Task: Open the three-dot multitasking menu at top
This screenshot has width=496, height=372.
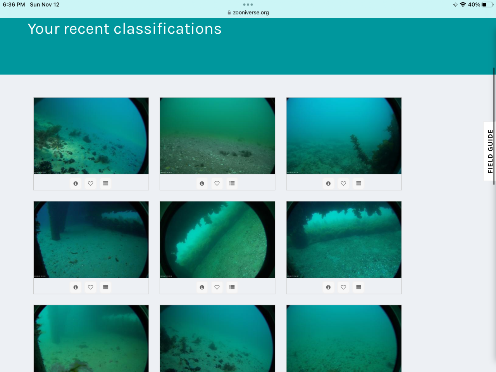Action: [x=248, y=5]
